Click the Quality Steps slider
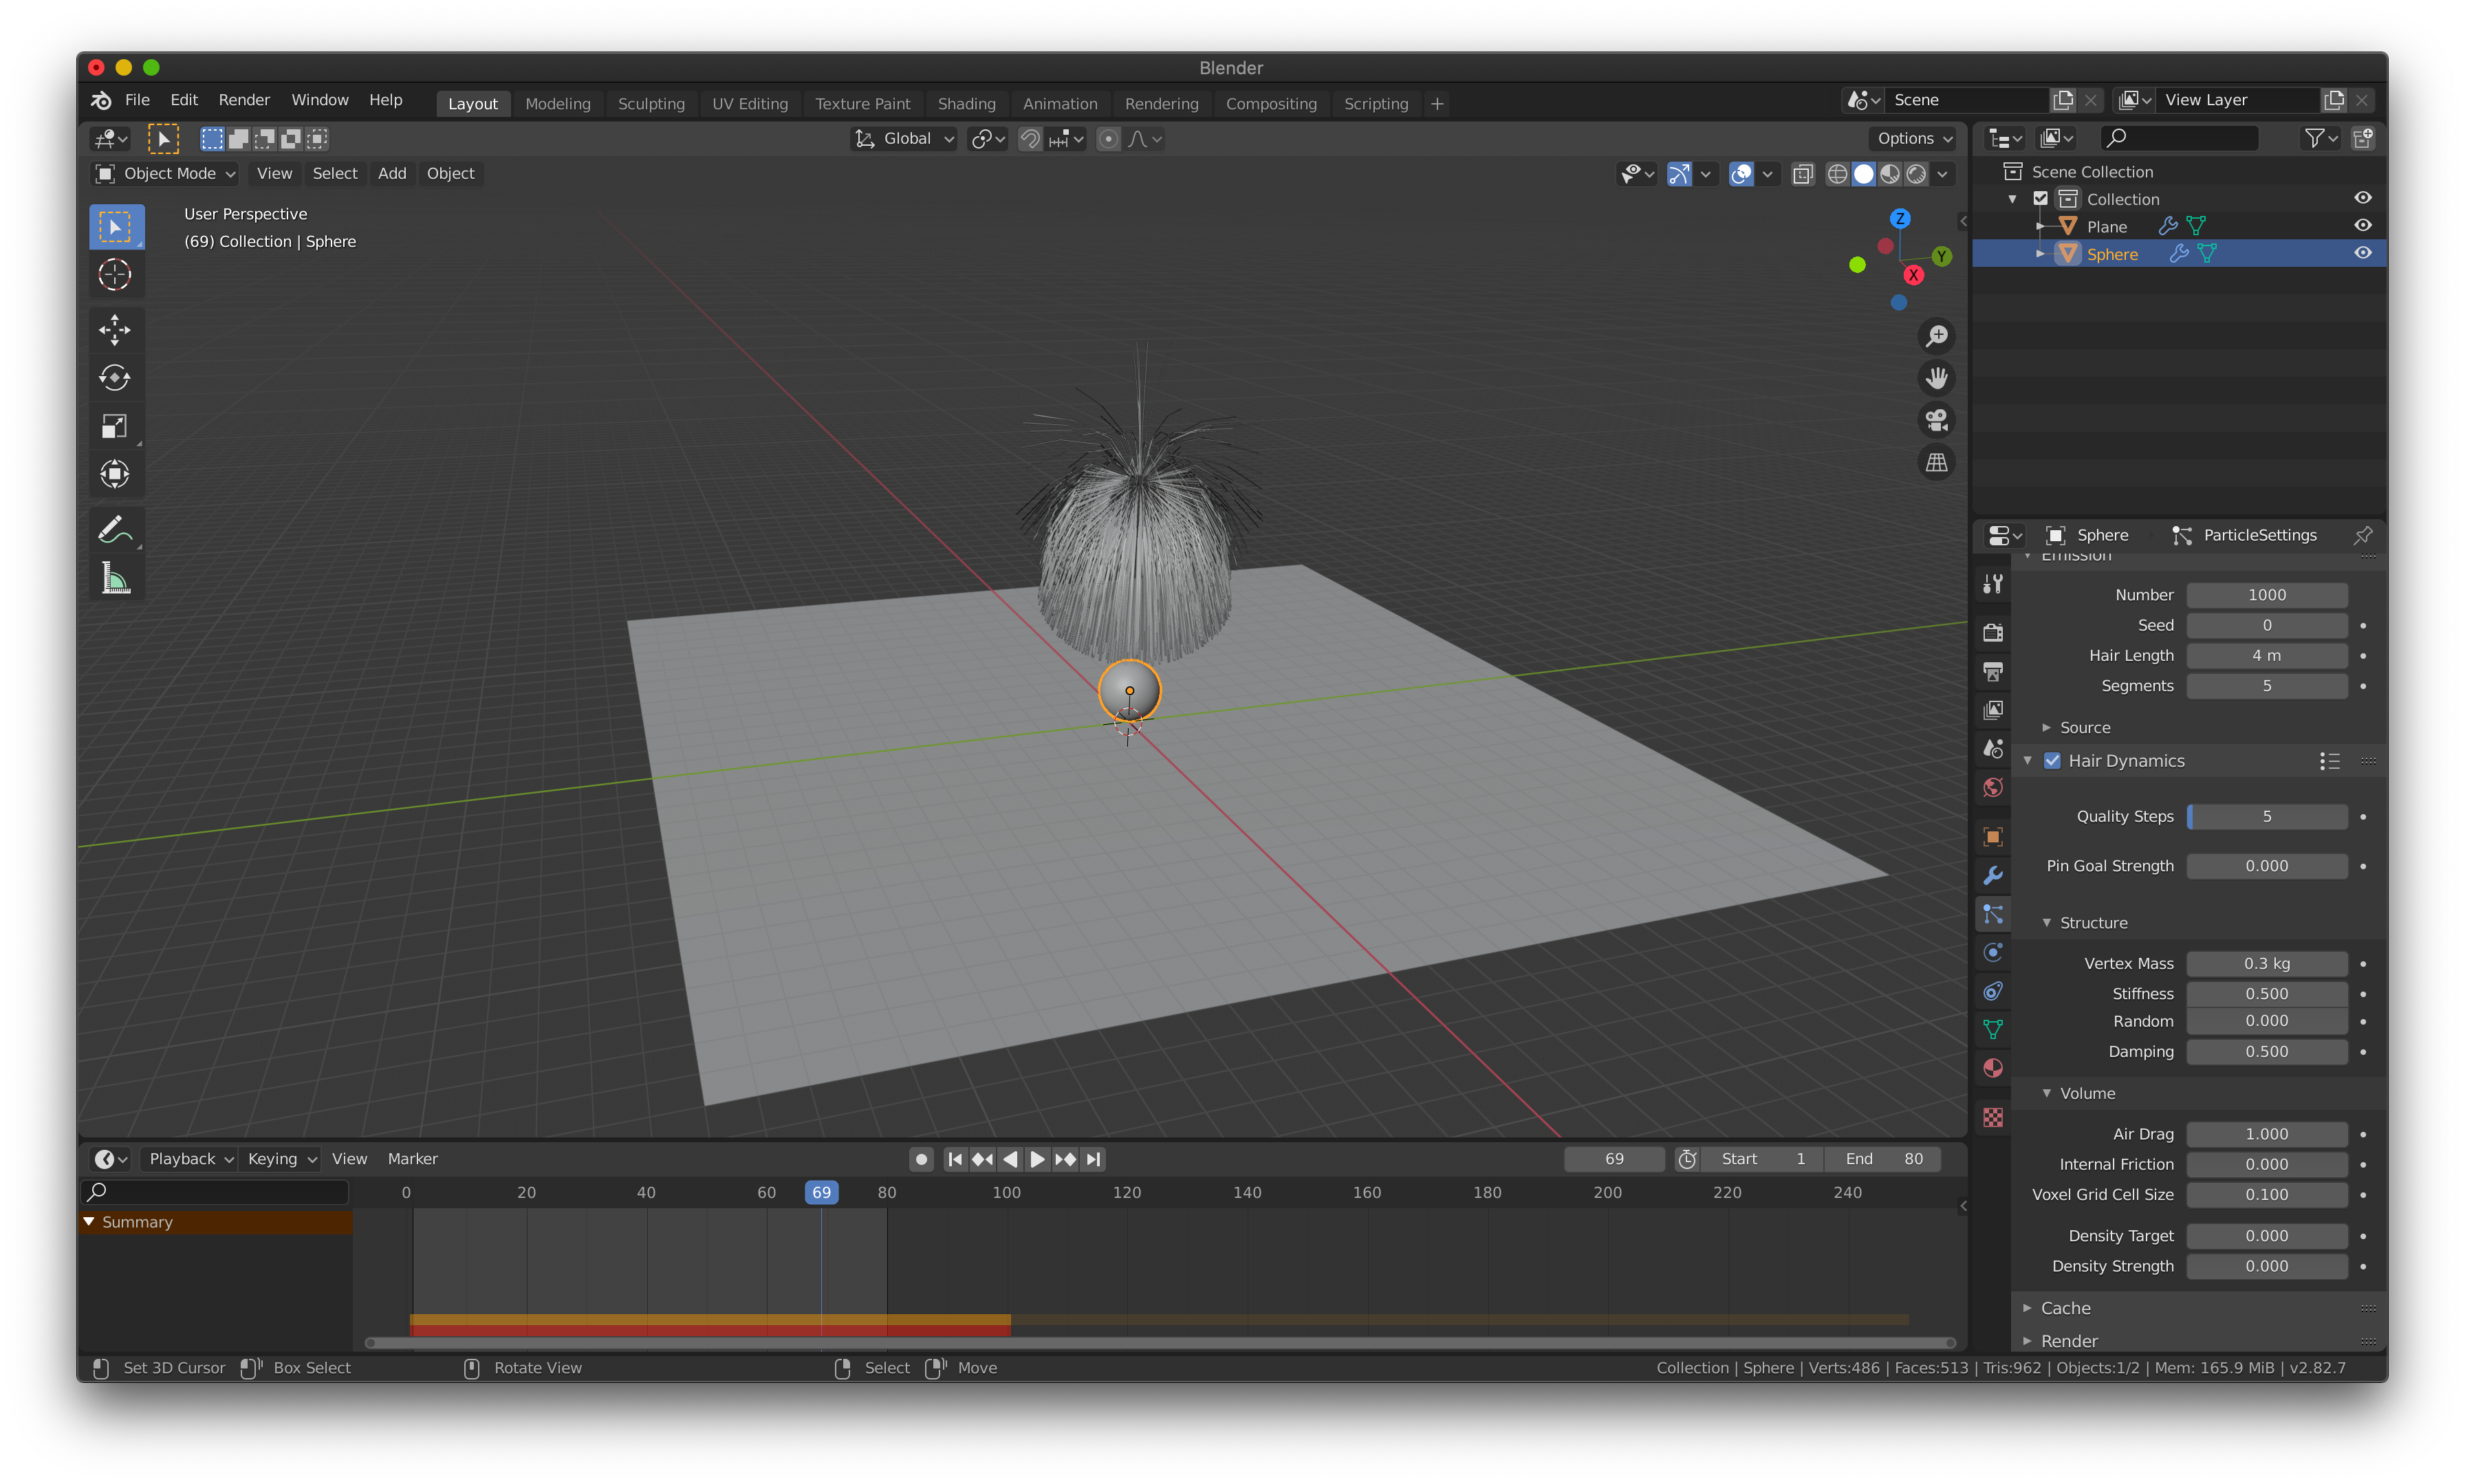The height and width of the screenshot is (1484, 2465). pos(2266,817)
